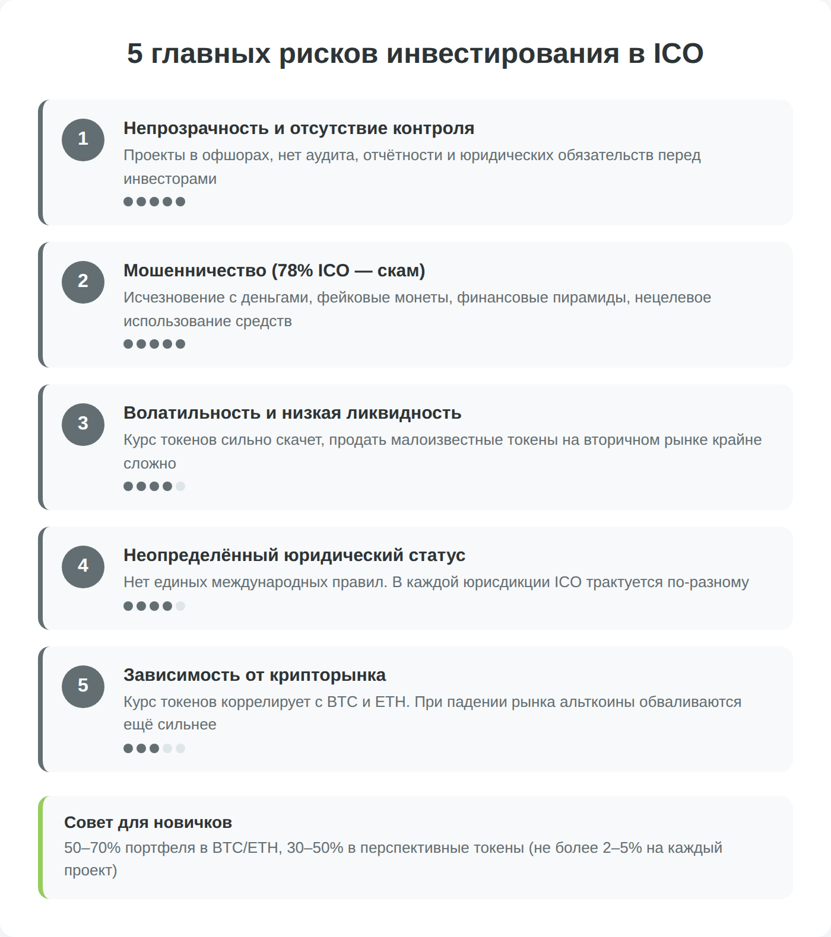Click the Совет для новичков heading
Screen dimensions: 831x937
pos(148,823)
